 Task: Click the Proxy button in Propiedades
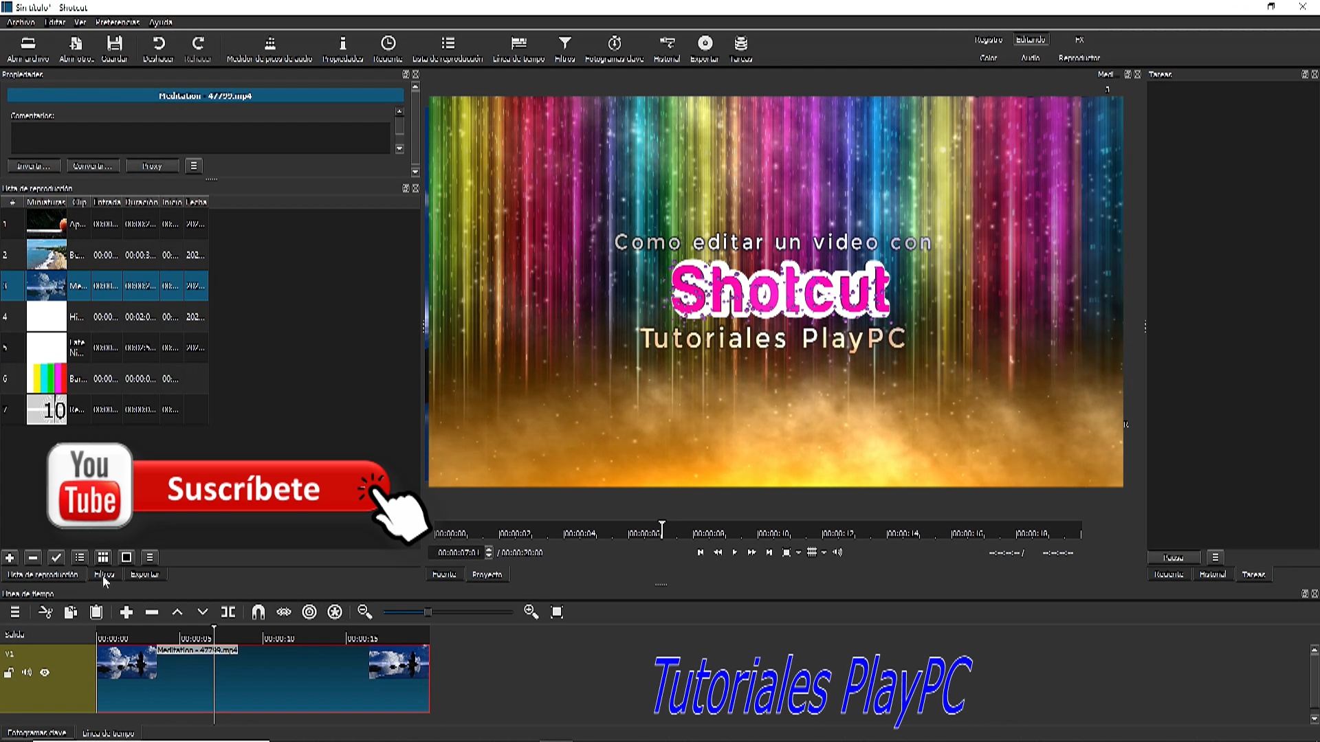152,166
